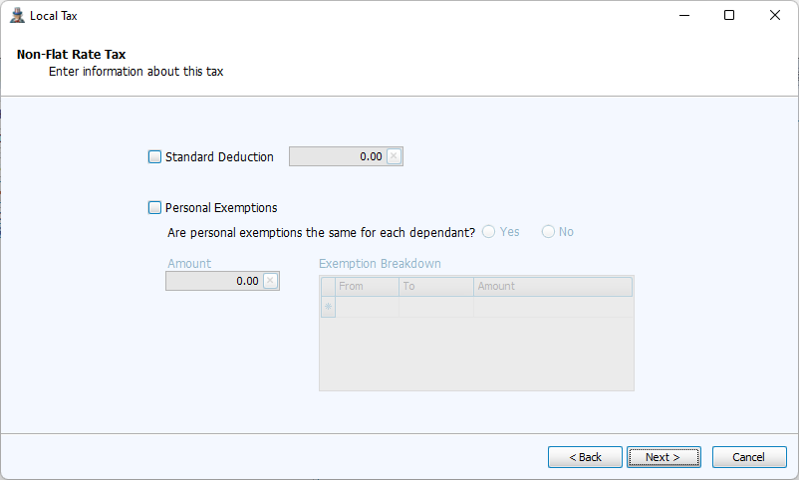Proceed with the Next button
Screen dimensions: 799x480
click(x=663, y=457)
